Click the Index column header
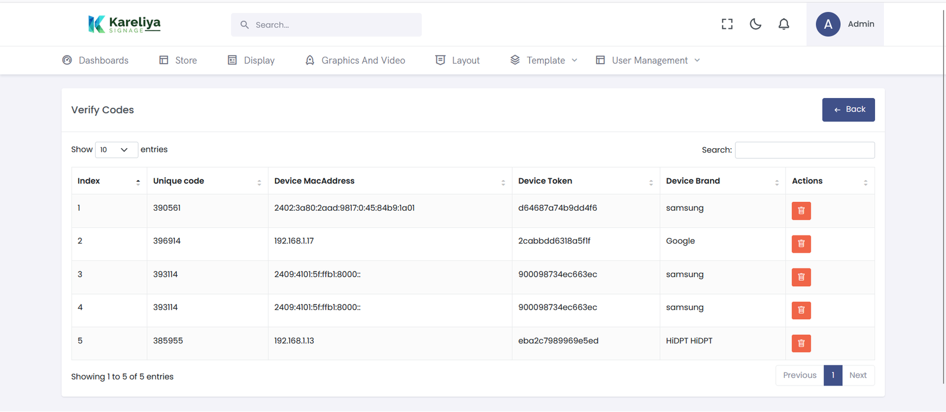Viewport: 946px width, 412px height. (109, 181)
